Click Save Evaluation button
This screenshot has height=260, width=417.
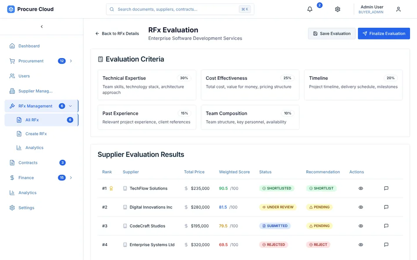pos(331,34)
